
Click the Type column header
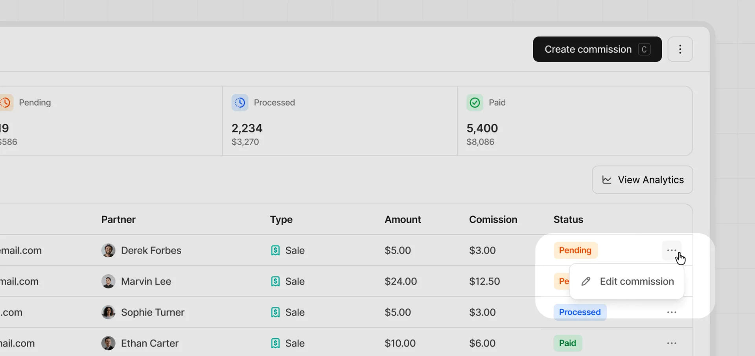click(x=281, y=219)
